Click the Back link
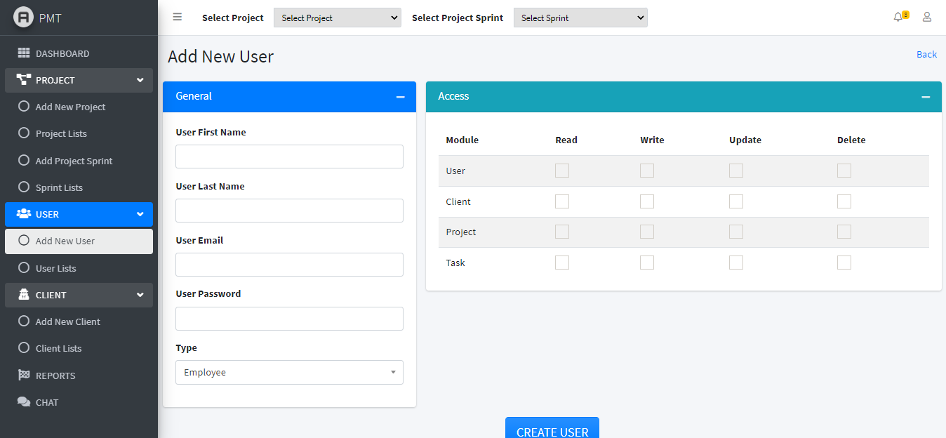The height and width of the screenshot is (438, 946). [x=926, y=55]
